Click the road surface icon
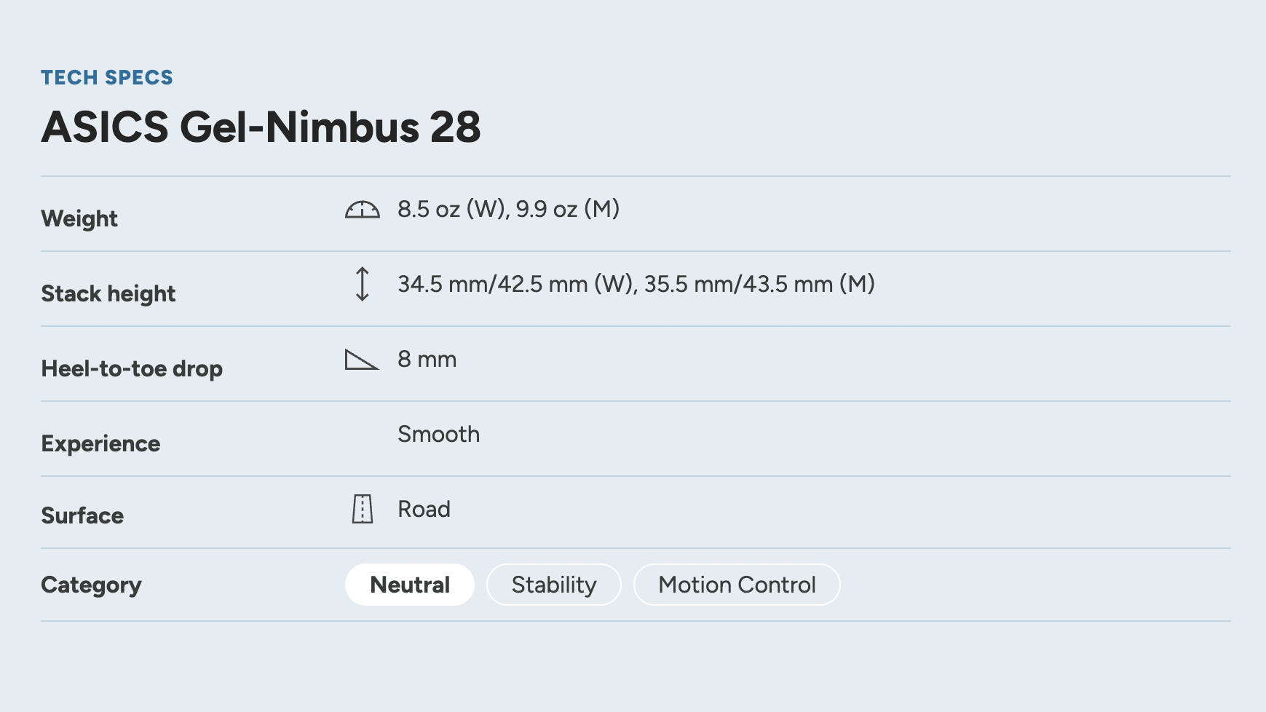The height and width of the screenshot is (712, 1266). [362, 509]
